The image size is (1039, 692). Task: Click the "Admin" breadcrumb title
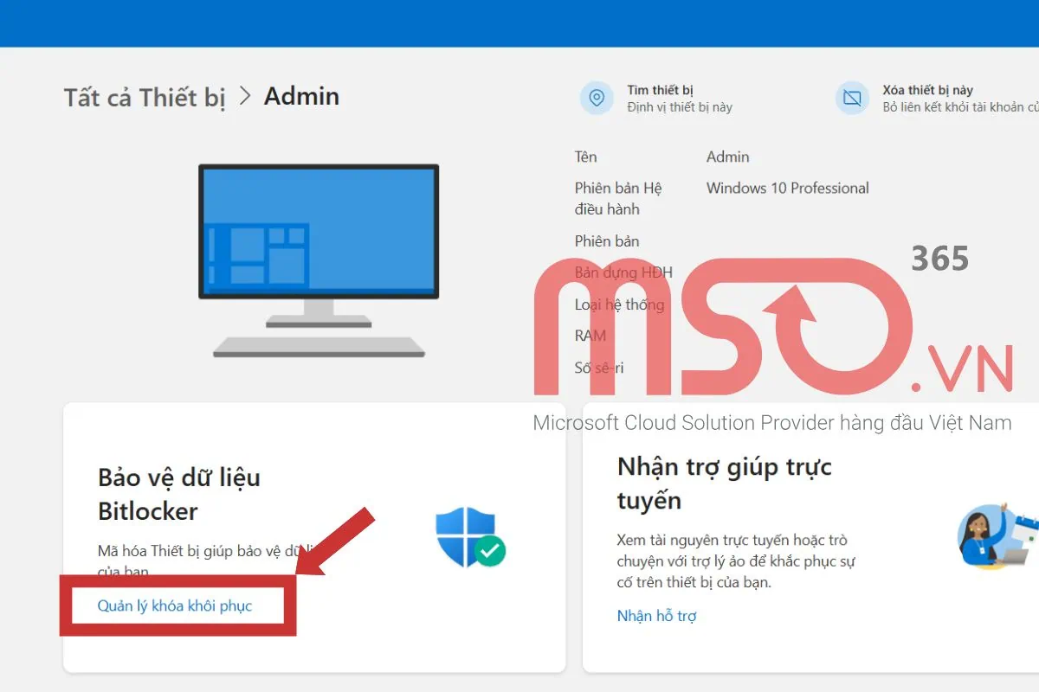pyautogui.click(x=301, y=96)
